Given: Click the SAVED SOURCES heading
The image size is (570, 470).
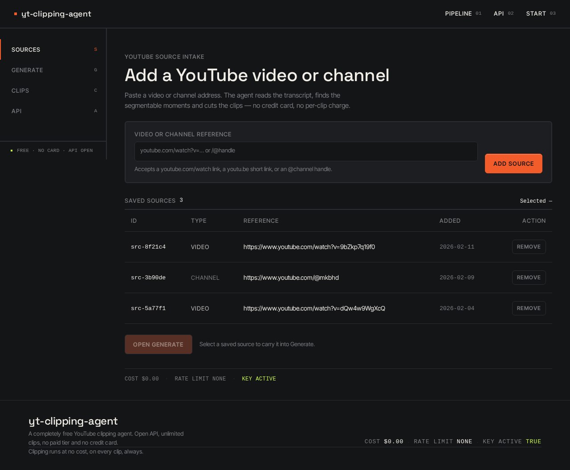Looking at the screenshot, I should [150, 200].
